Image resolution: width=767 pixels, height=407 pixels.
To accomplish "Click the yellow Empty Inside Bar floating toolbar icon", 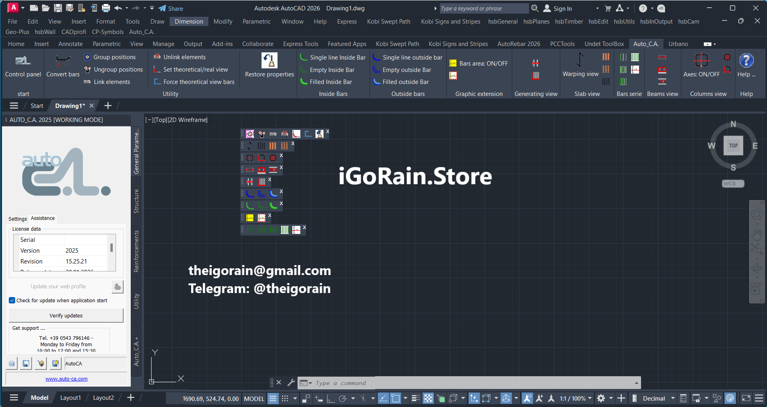I will point(250,218).
